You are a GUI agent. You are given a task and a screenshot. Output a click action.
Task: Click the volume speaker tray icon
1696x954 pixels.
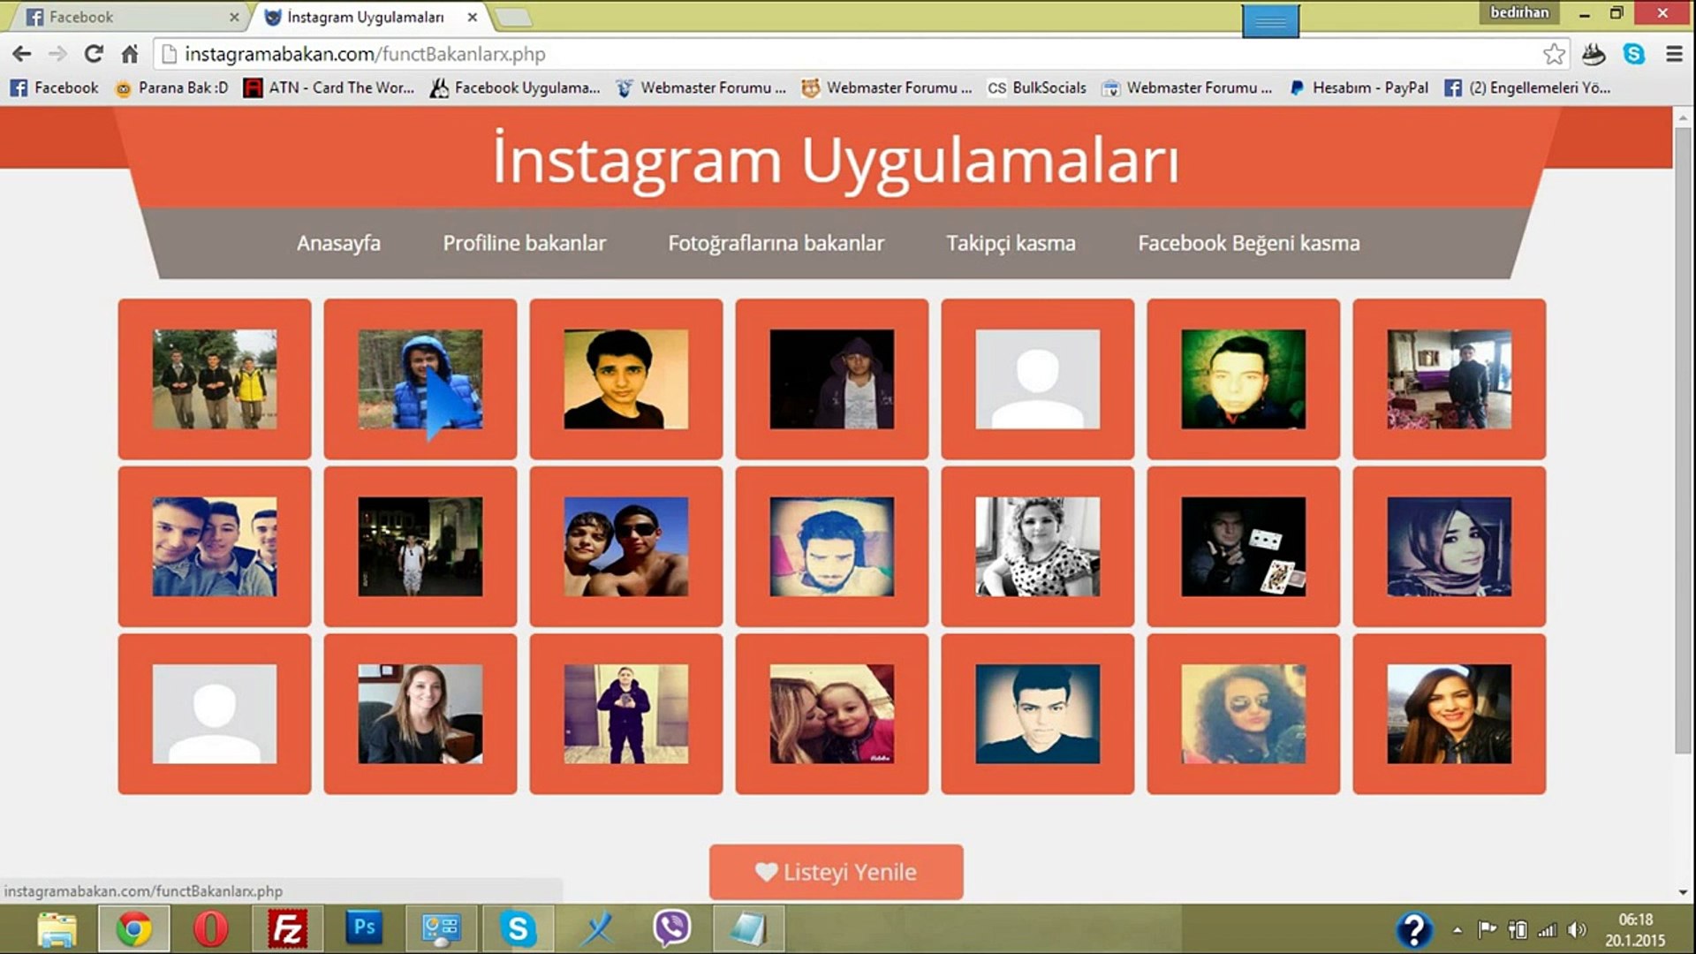(1577, 929)
